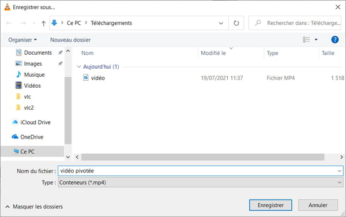The width and height of the screenshot is (346, 217).
Task: Click the pin icon next to Images
Action: tap(60, 63)
